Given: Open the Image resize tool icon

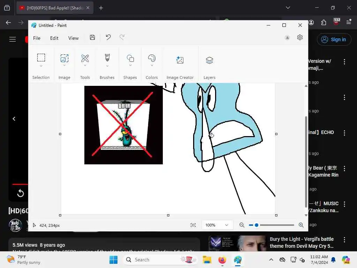Looking at the screenshot, I should 64,58.
